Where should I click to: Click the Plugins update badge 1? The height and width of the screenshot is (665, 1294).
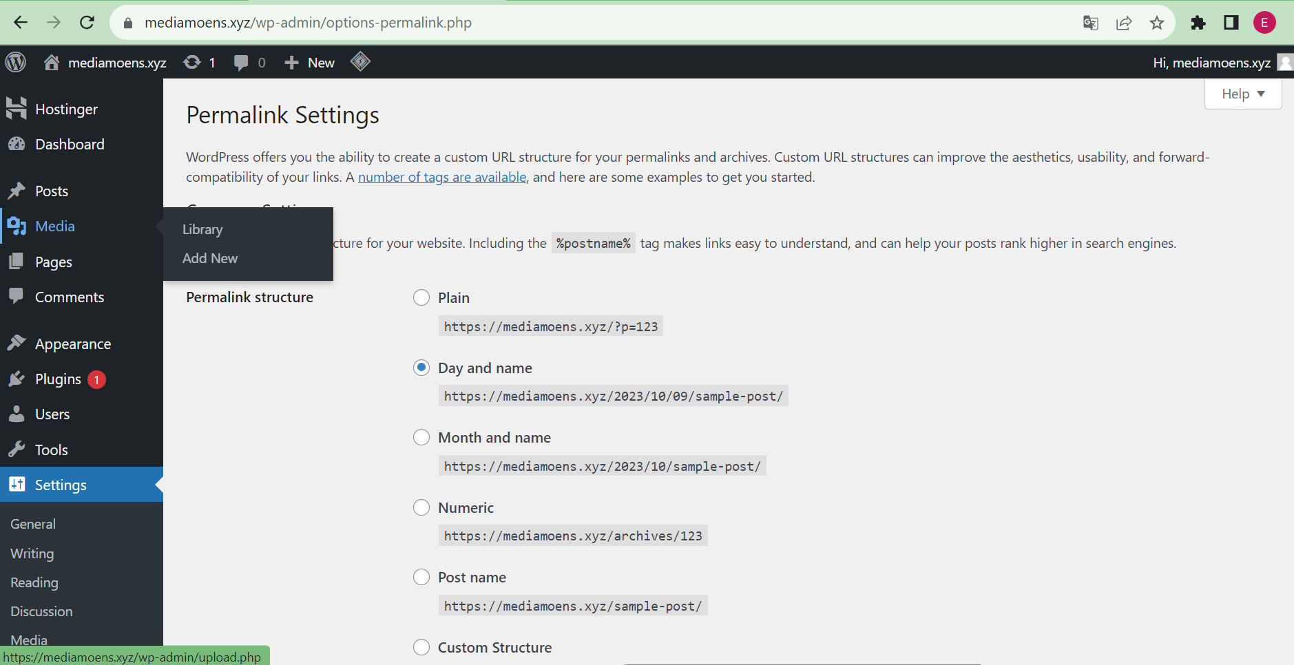click(x=97, y=379)
